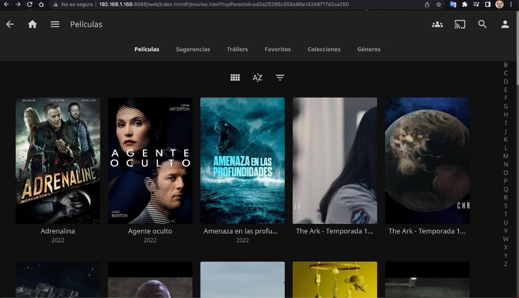This screenshot has height=298, width=519.
Task: Open the A-Z sort options
Action: point(257,78)
